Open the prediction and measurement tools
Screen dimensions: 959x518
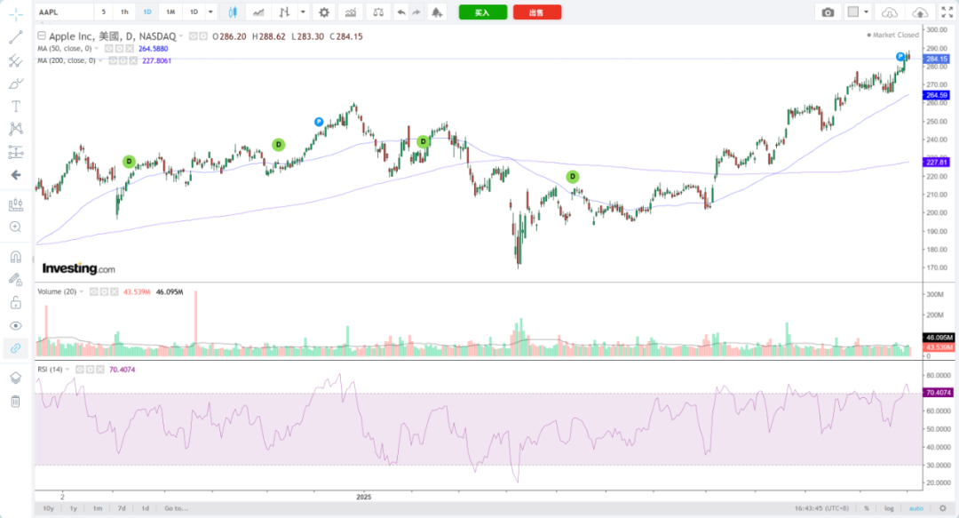[16, 152]
